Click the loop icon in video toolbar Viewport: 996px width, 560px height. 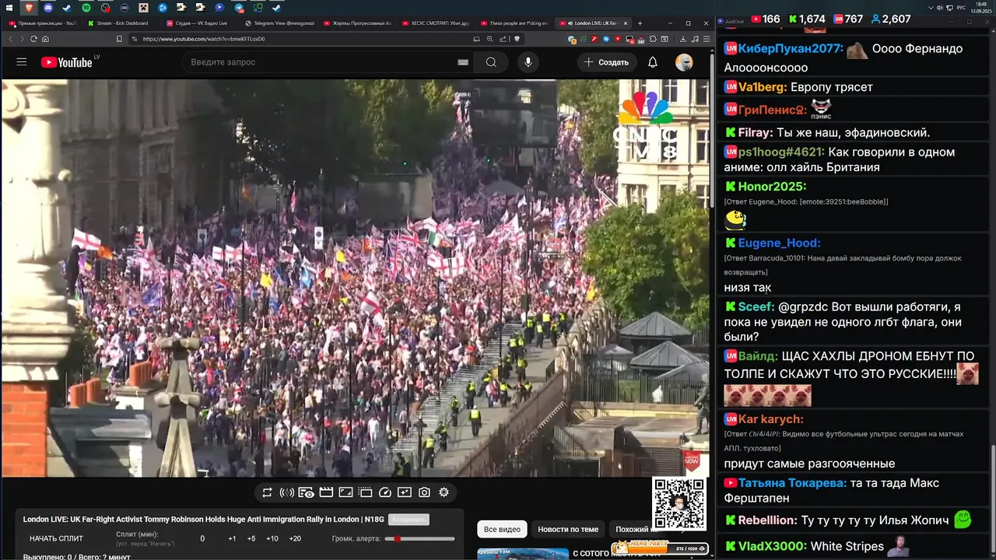[x=267, y=492]
